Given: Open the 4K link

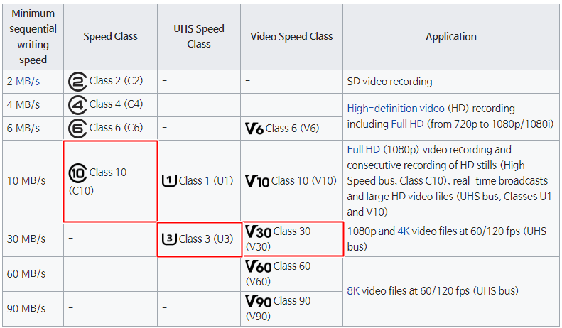Looking at the screenshot, I should [x=404, y=231].
